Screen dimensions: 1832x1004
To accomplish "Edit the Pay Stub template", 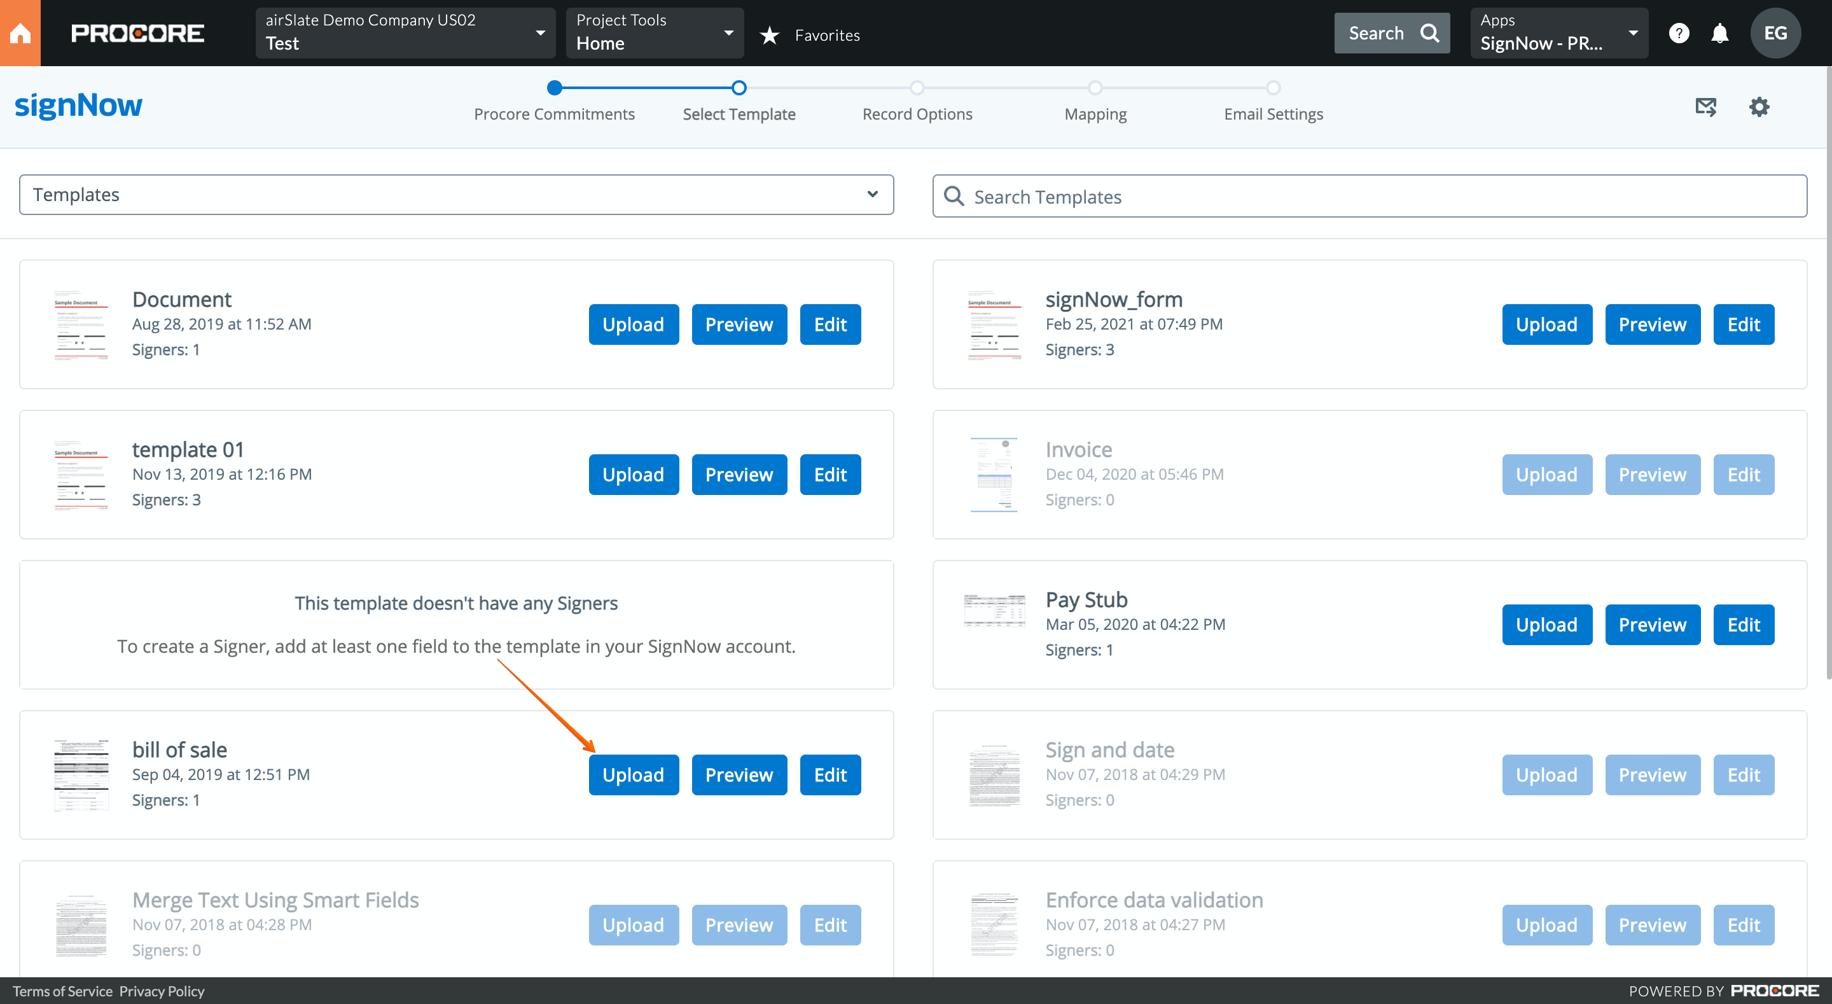I will click(1743, 625).
